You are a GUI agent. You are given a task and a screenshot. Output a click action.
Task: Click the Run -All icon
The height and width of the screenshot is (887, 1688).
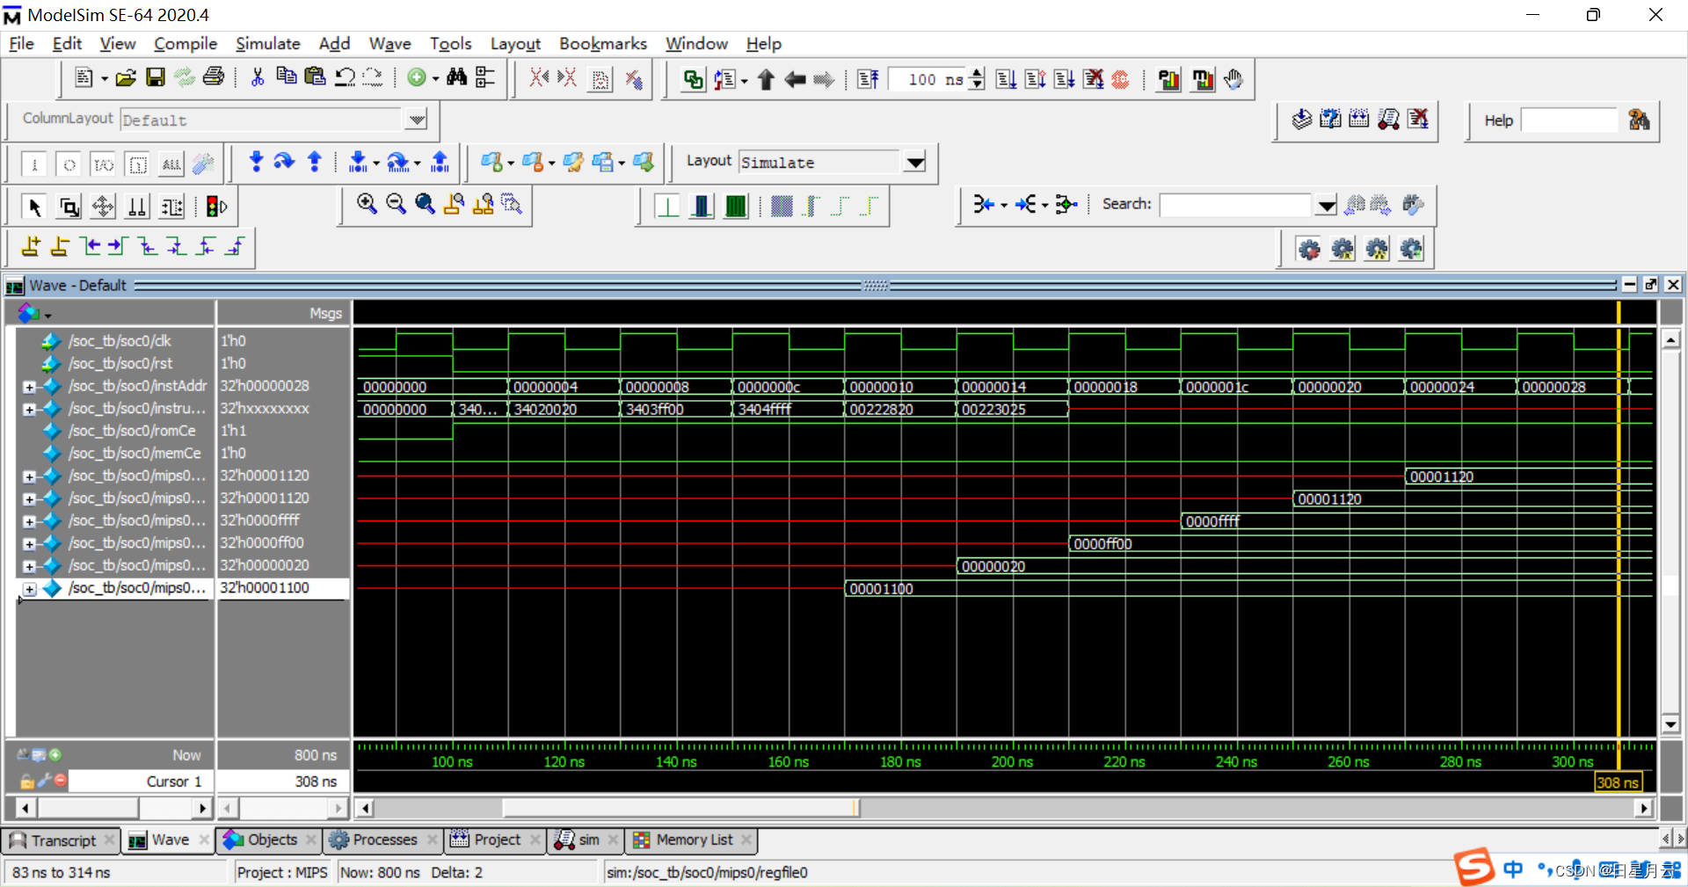pos(1065,80)
